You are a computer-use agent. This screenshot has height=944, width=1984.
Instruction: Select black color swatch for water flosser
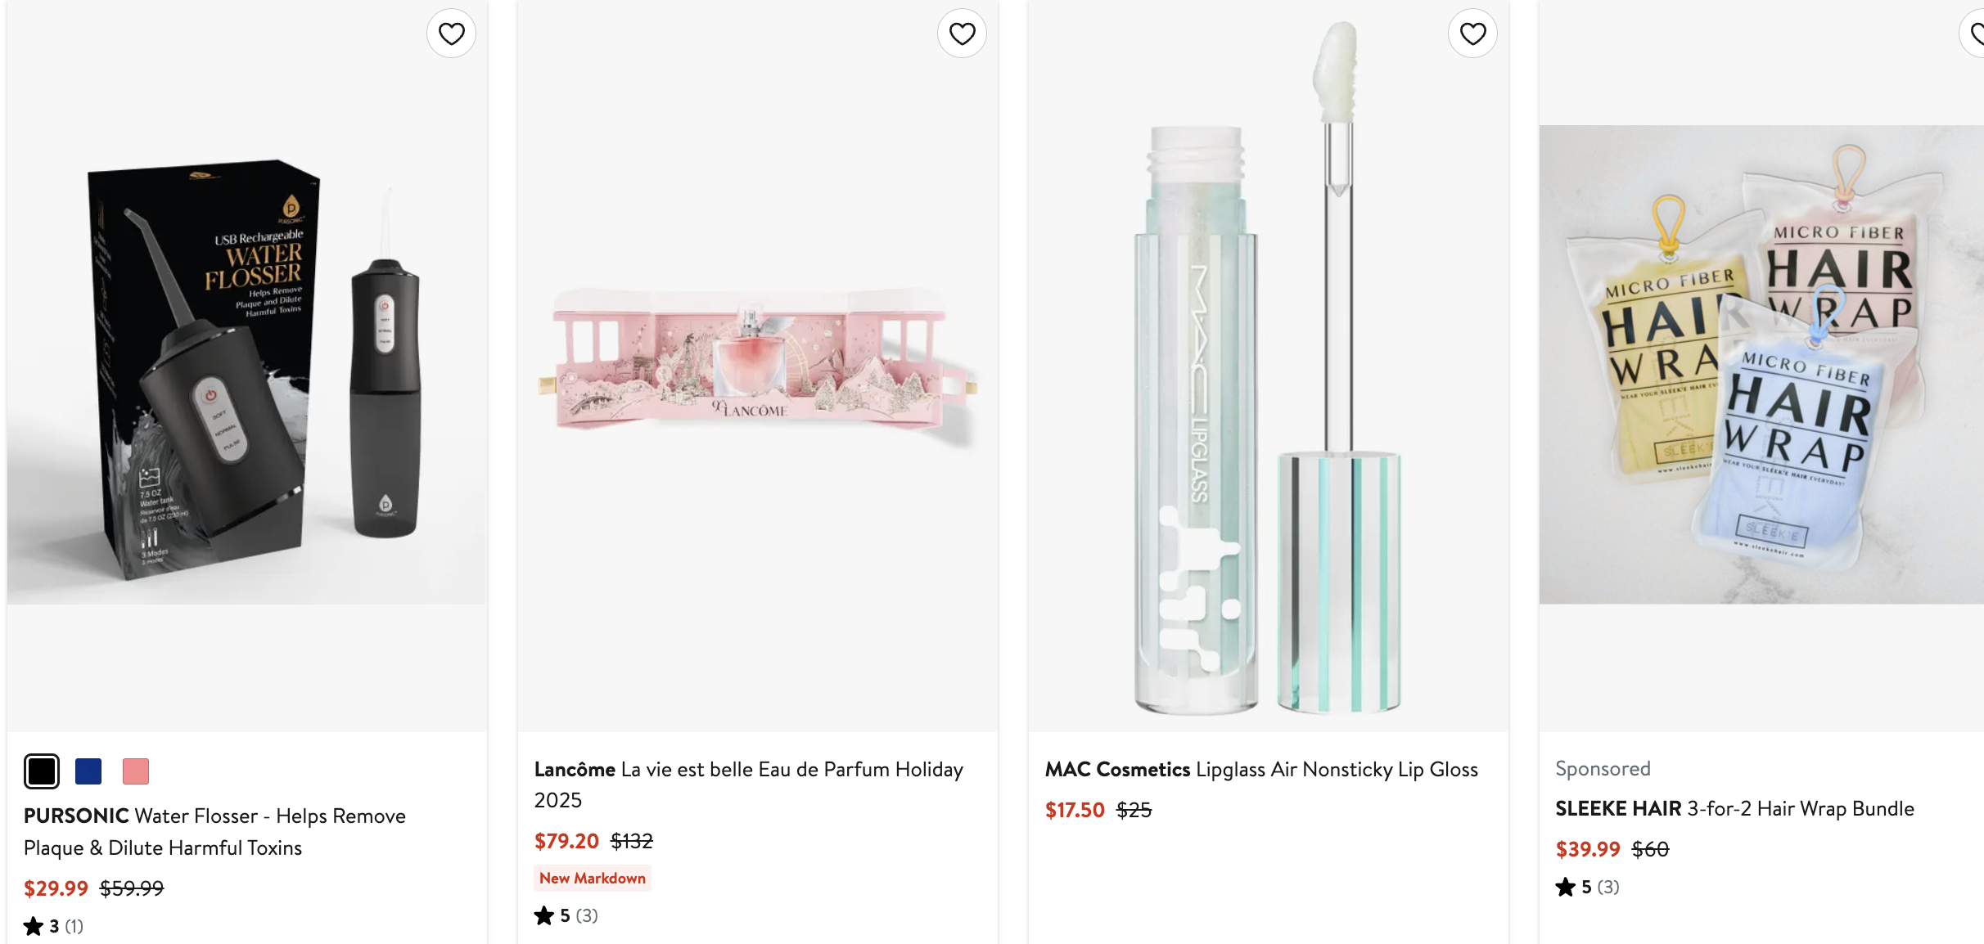click(x=42, y=771)
